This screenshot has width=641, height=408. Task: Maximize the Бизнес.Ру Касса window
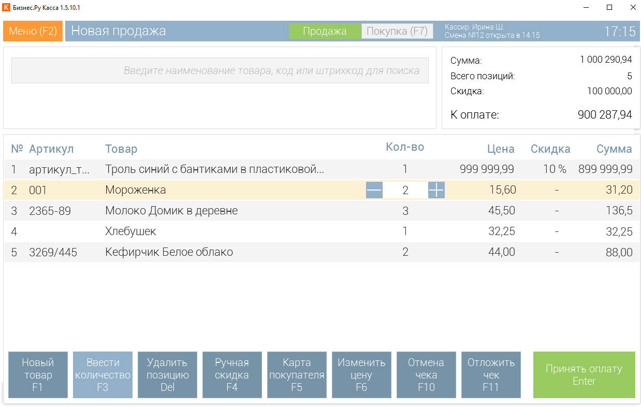(x=610, y=8)
